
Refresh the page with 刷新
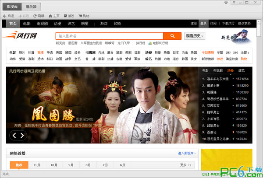pos(39,16)
